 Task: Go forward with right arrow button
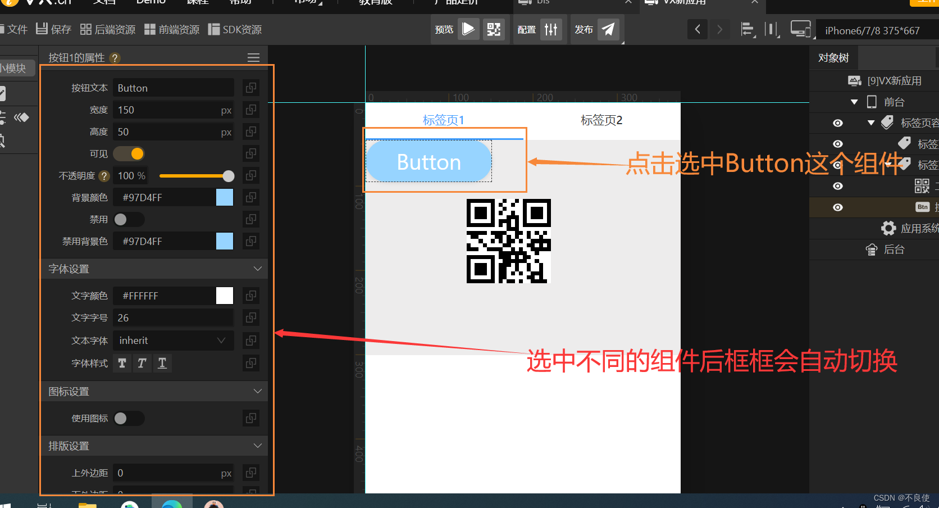point(719,29)
